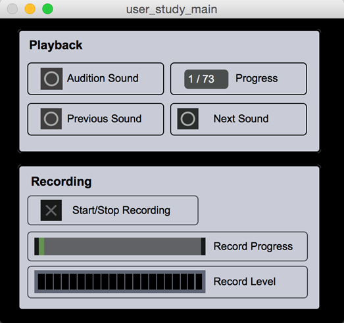Click the Progress label text

tap(257, 79)
